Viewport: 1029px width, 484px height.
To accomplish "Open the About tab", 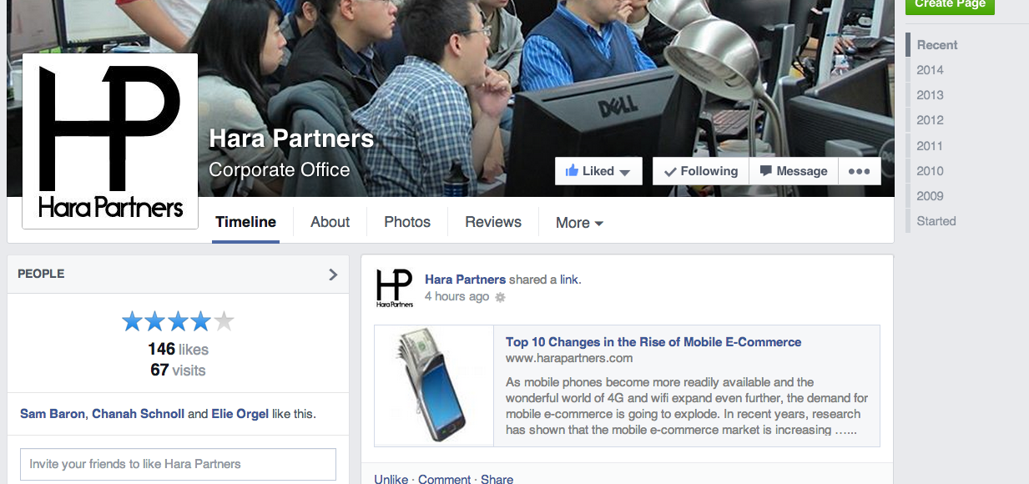I will [x=330, y=222].
